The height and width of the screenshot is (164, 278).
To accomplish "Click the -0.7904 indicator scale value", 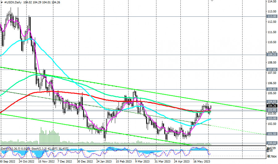I will pyautogui.click(x=272, y=157).
